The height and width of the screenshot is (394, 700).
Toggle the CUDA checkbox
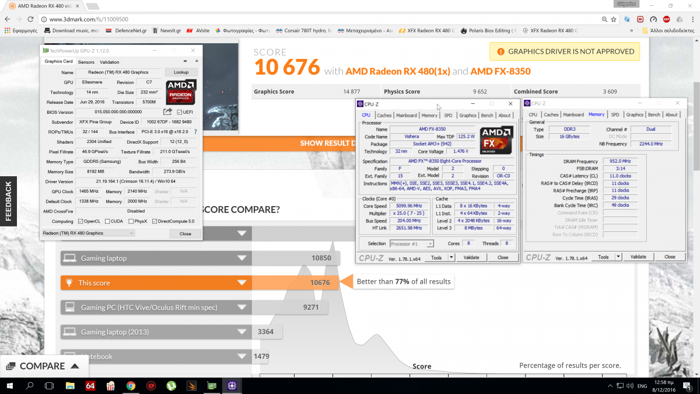point(106,221)
